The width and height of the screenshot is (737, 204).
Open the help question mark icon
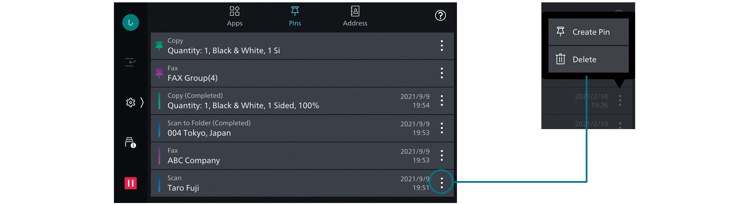point(440,15)
